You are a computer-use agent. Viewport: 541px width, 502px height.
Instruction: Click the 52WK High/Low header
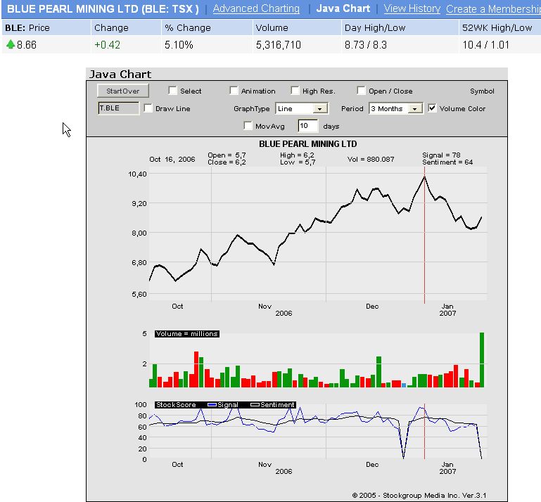click(497, 27)
